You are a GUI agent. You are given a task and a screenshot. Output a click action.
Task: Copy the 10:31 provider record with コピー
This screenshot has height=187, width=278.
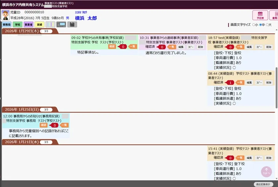click(x=191, y=47)
